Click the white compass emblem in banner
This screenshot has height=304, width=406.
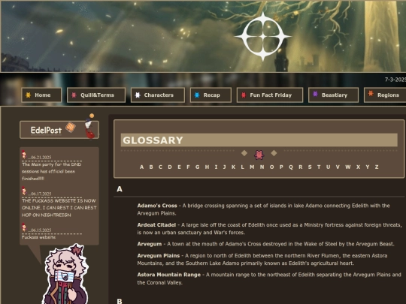(263, 37)
